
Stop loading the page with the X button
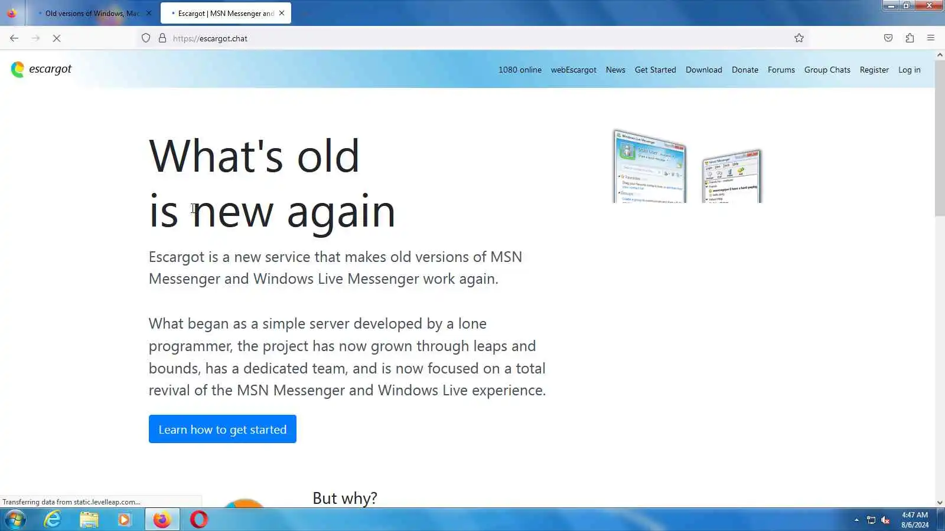point(57,38)
